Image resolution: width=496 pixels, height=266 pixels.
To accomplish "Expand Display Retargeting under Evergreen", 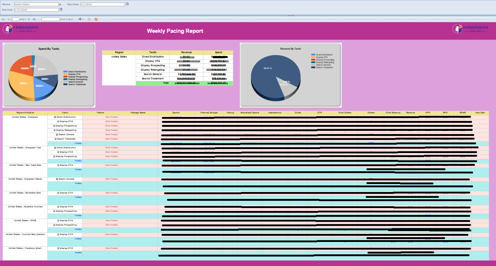I will 54,130.
